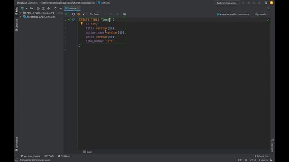Viewport: 289px width, 162px height.
Task: Click the tool windows quick access status bar icon
Action: coord(17,160)
